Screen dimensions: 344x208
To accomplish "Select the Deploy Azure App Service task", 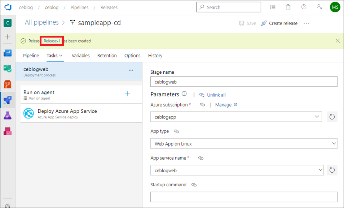I will tap(81, 113).
